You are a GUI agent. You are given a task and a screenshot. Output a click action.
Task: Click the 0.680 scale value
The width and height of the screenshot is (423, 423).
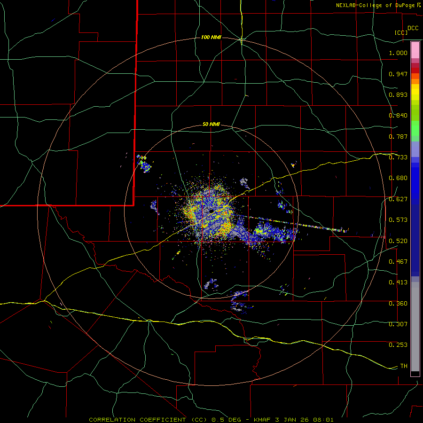pyautogui.click(x=398, y=178)
